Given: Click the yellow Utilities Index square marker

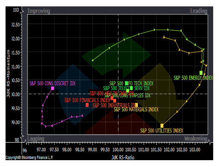Looking at the screenshot, I should (x=162, y=126).
